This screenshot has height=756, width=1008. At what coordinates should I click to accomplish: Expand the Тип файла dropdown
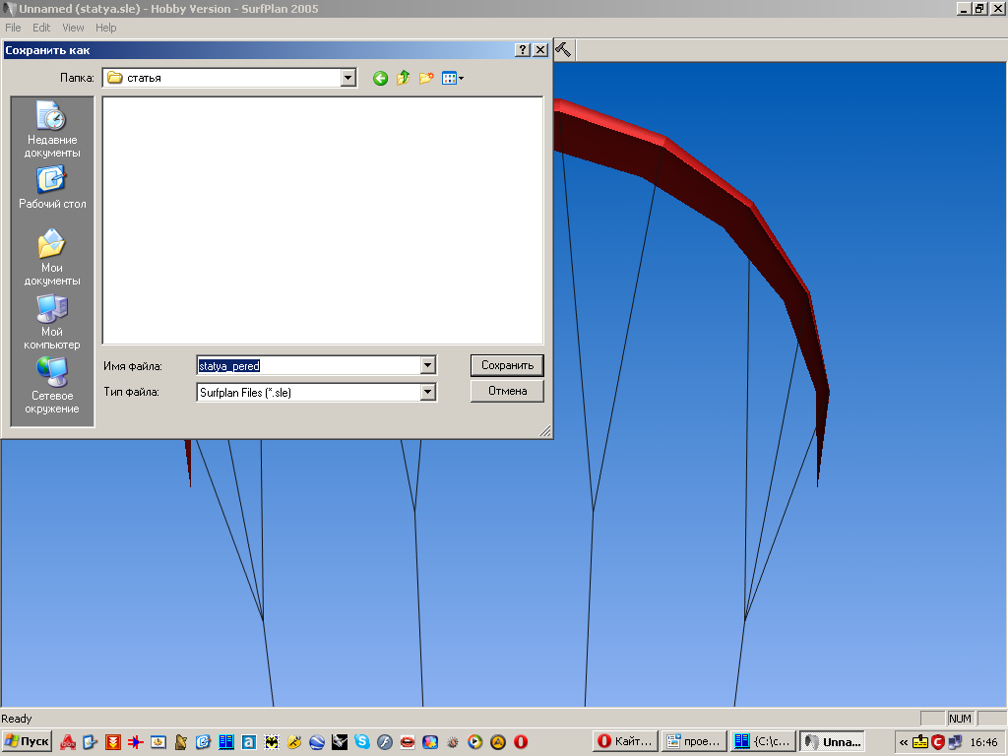coord(427,392)
